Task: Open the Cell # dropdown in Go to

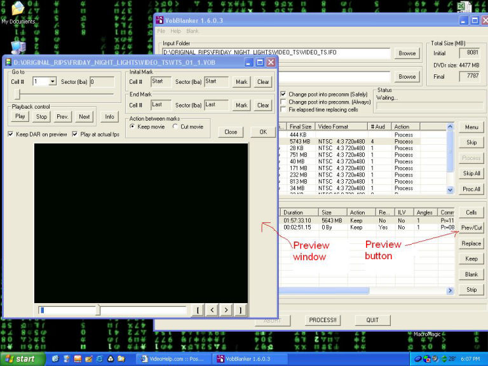Action: (52, 81)
